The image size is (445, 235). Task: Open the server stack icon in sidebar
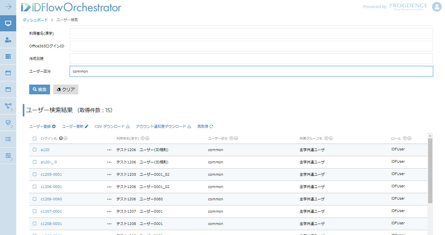point(8,56)
